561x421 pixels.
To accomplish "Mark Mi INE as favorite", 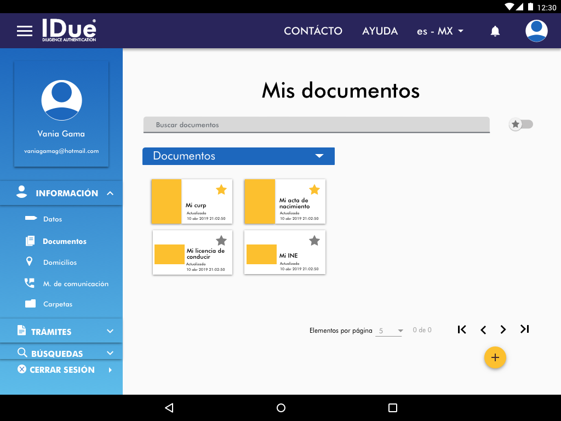I will pos(314,240).
